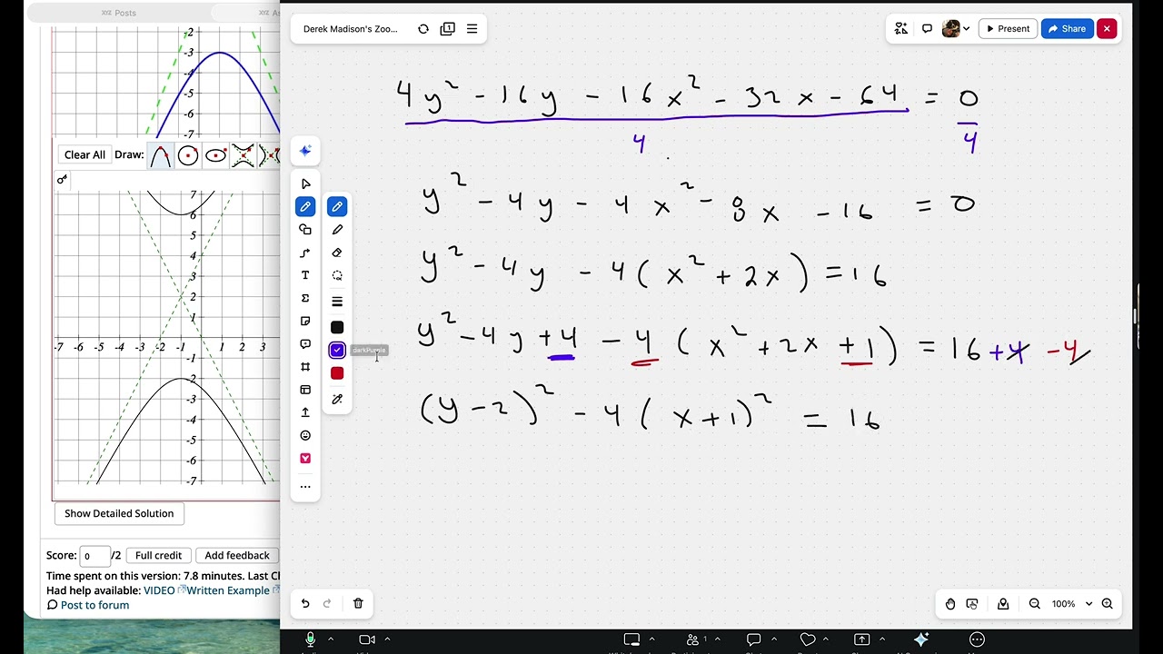Select the black color swatch
The width and height of the screenshot is (1163, 654).
(x=337, y=327)
